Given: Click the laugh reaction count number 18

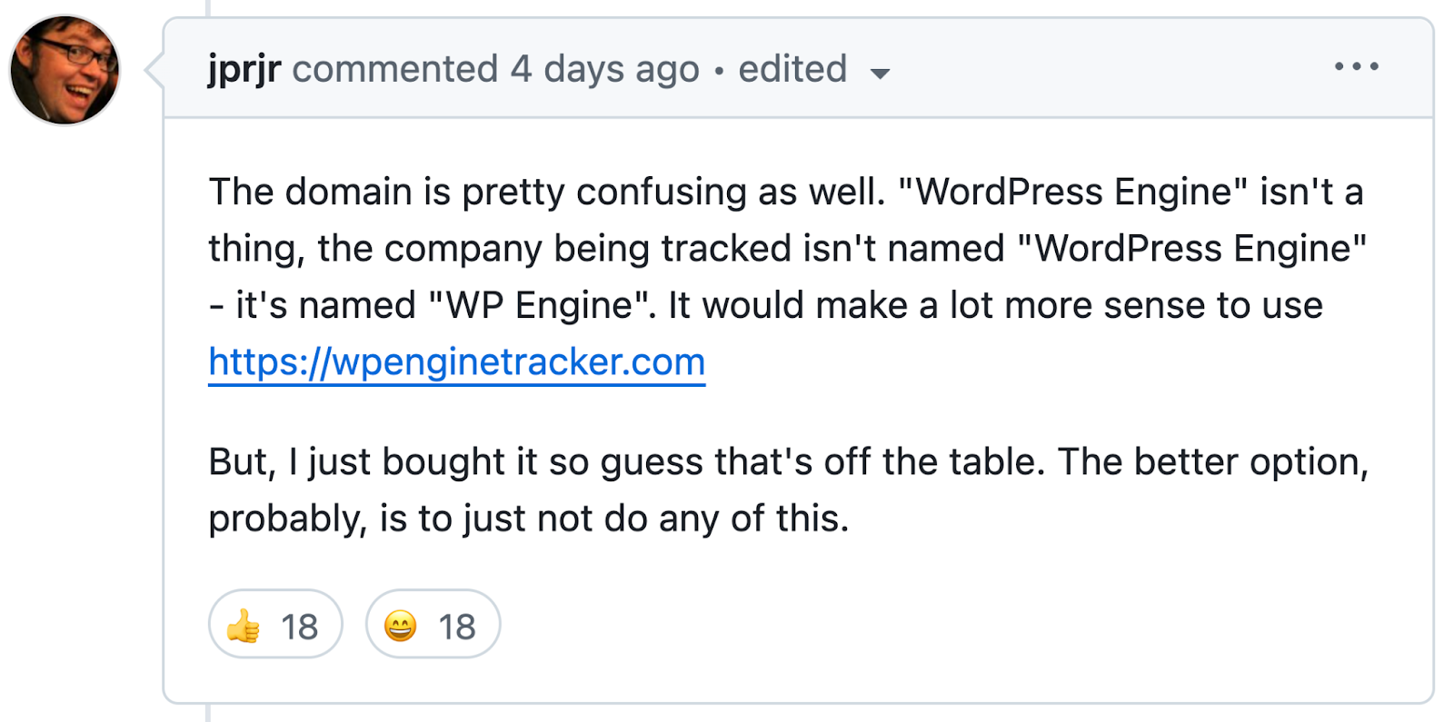Looking at the screenshot, I should (x=456, y=627).
